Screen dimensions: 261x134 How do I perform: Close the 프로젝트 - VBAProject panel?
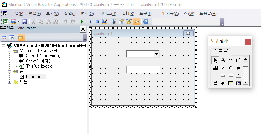pos(83,29)
